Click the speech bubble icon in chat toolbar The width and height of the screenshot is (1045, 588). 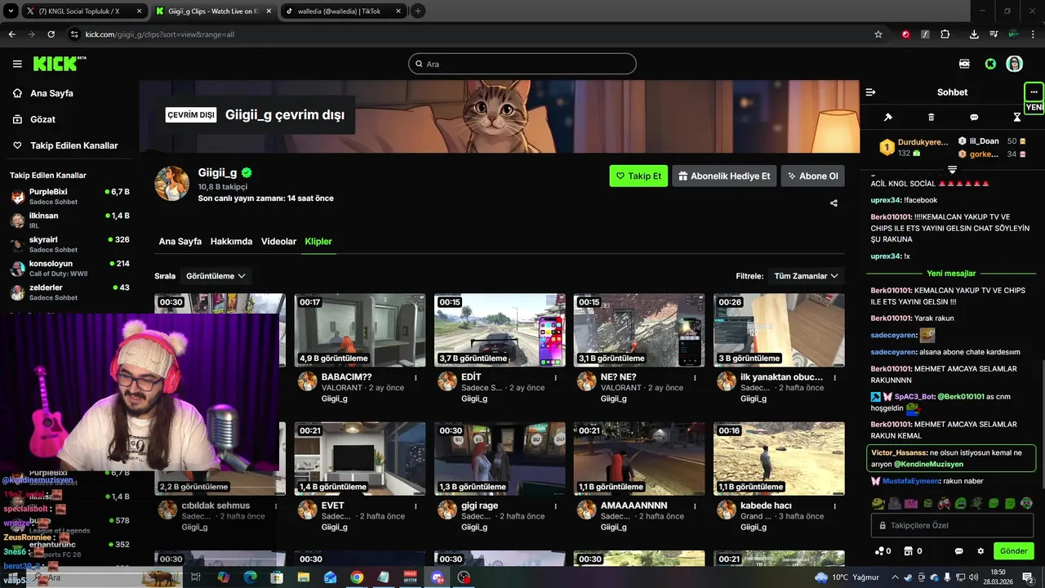974,118
